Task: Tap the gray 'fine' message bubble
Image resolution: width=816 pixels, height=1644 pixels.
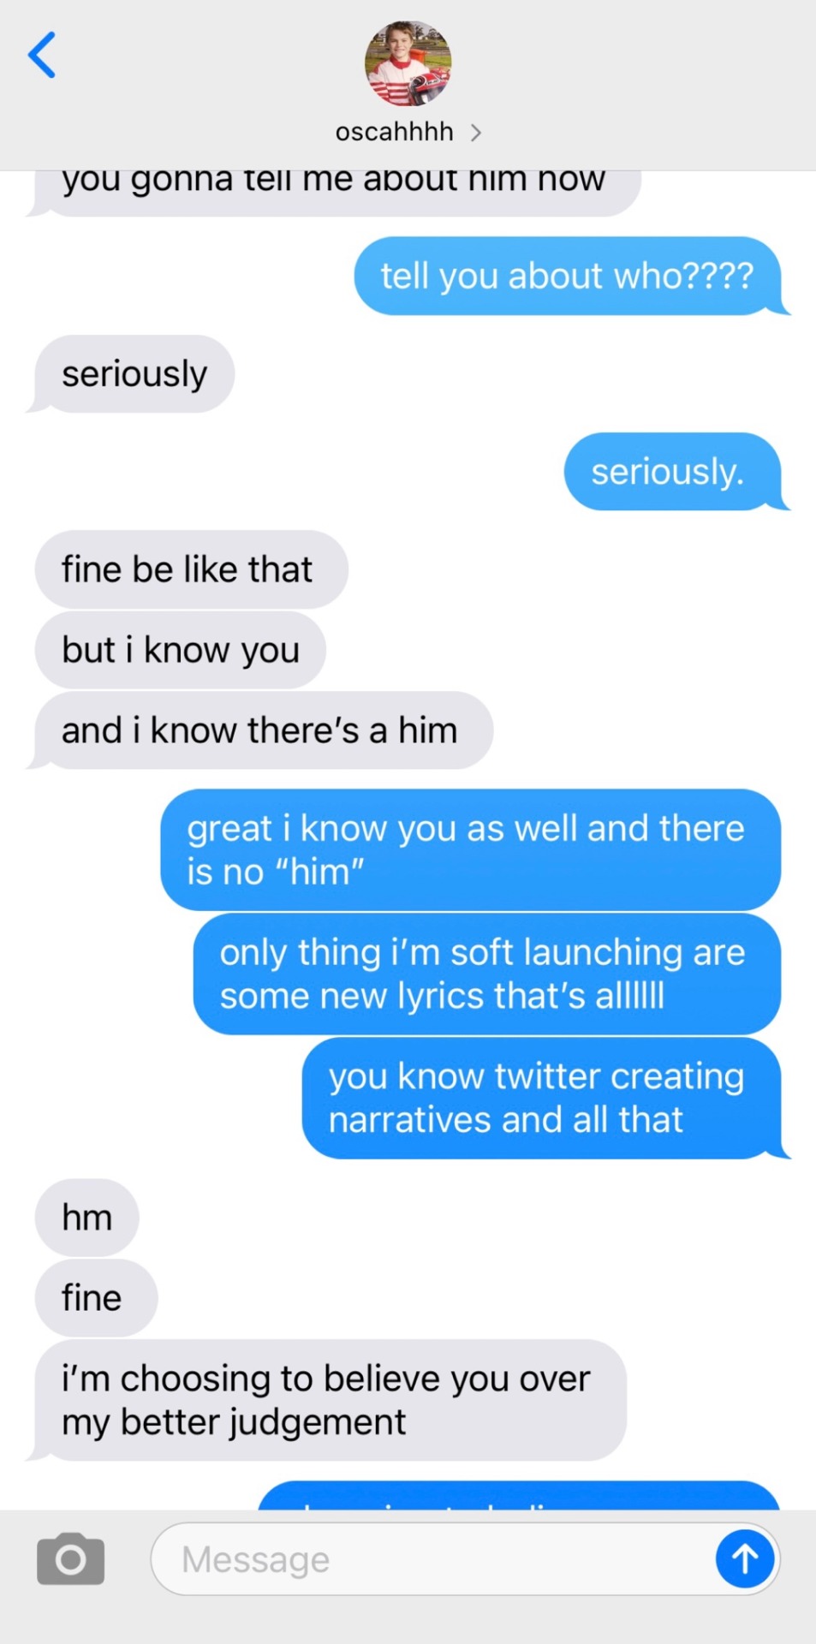Action: [96, 1298]
